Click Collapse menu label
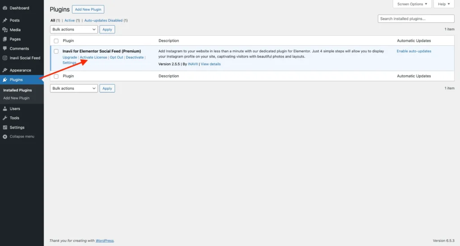The image size is (460, 246). [22, 137]
